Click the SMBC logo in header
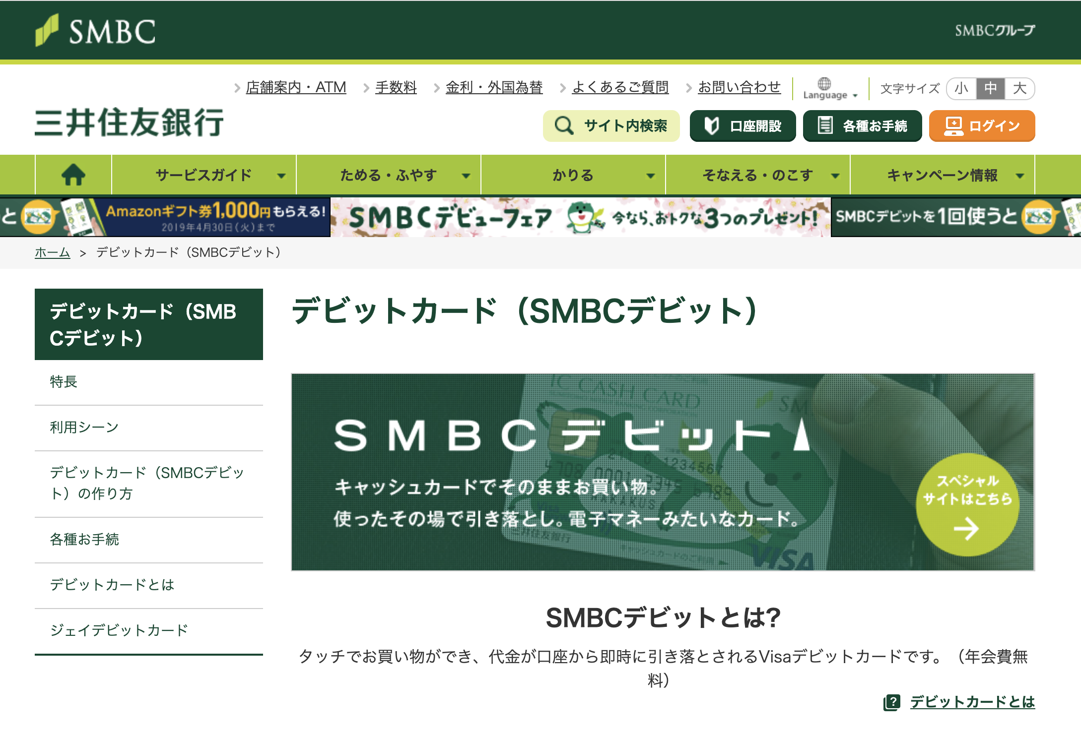Viewport: 1081px width, 736px height. pyautogui.click(x=95, y=31)
